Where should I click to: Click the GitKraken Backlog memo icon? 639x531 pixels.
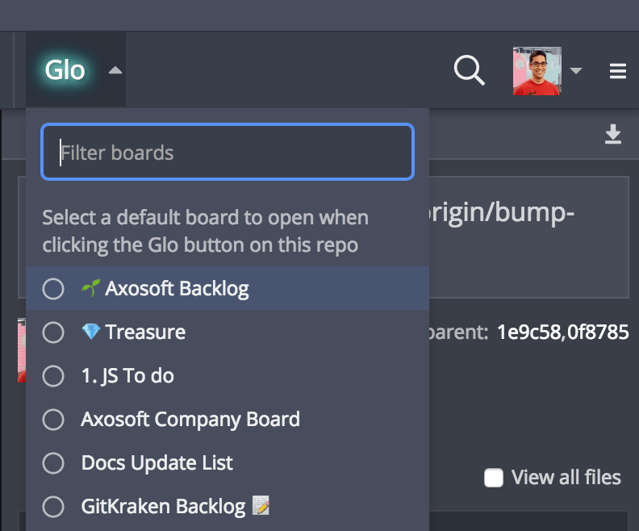261,506
